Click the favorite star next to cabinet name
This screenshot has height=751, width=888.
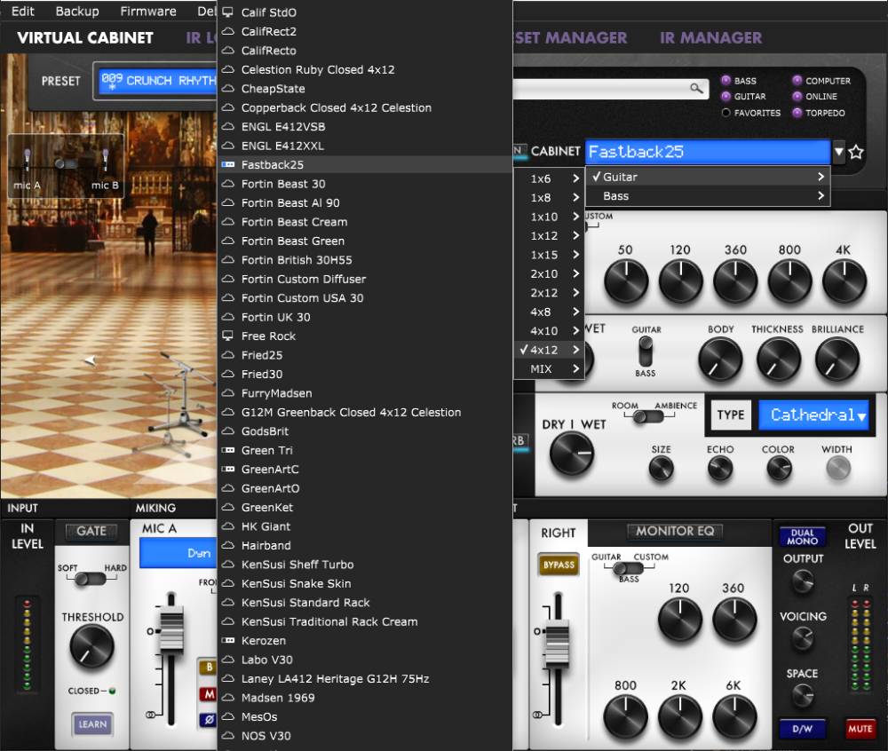[856, 152]
